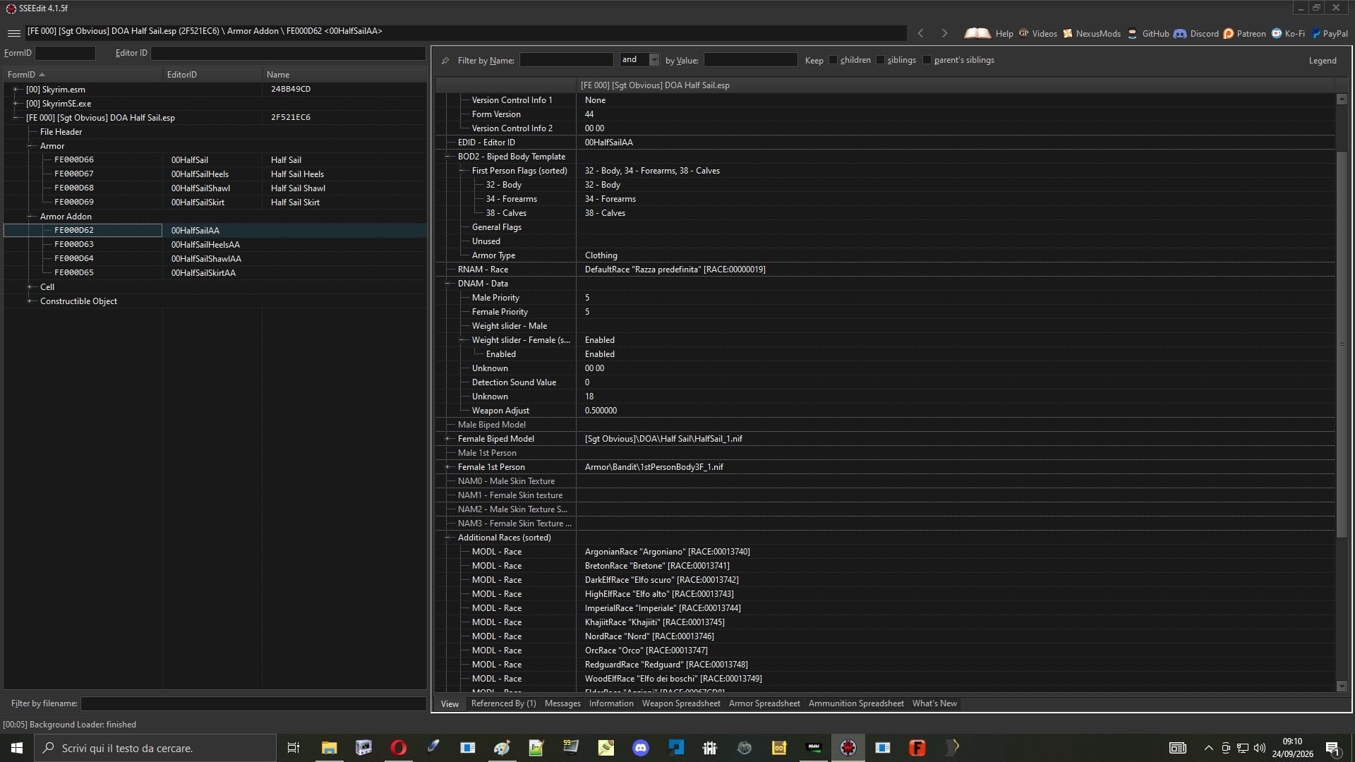Viewport: 1355px width, 762px height.
Task: Expand the Cell group
Action: (x=30, y=287)
